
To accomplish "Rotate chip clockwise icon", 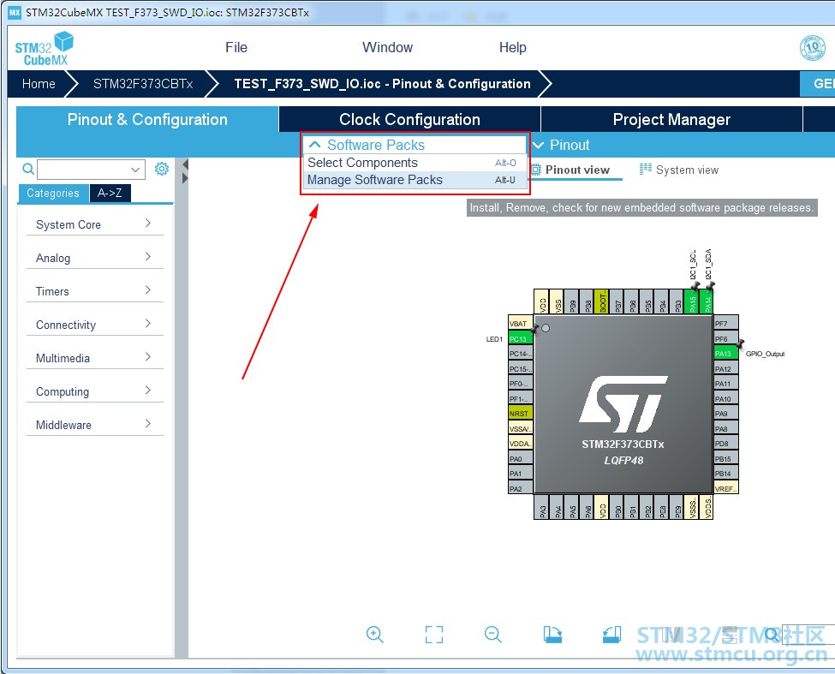I will [x=552, y=634].
